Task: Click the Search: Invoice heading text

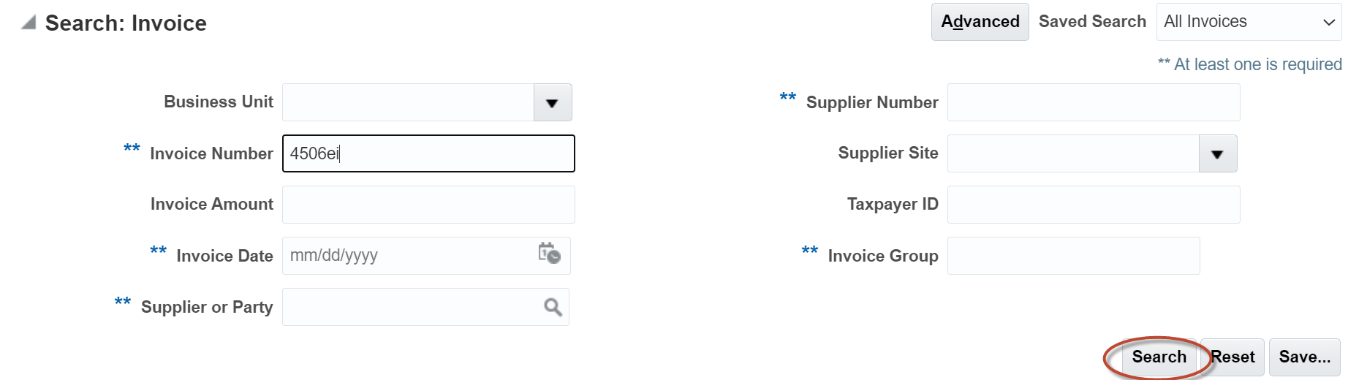Action: coord(126,23)
